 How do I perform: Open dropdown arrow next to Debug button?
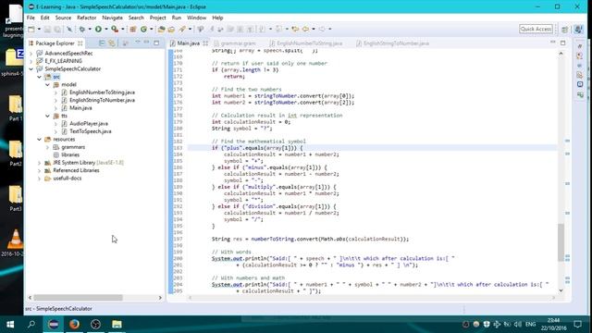(x=90, y=29)
